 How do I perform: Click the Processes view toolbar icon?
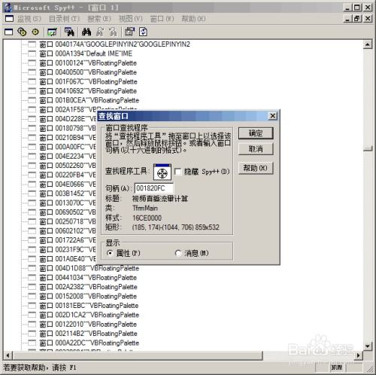(22, 32)
